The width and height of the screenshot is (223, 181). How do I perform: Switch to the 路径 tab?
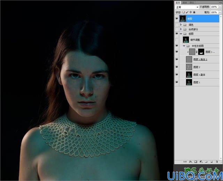coord(192,2)
